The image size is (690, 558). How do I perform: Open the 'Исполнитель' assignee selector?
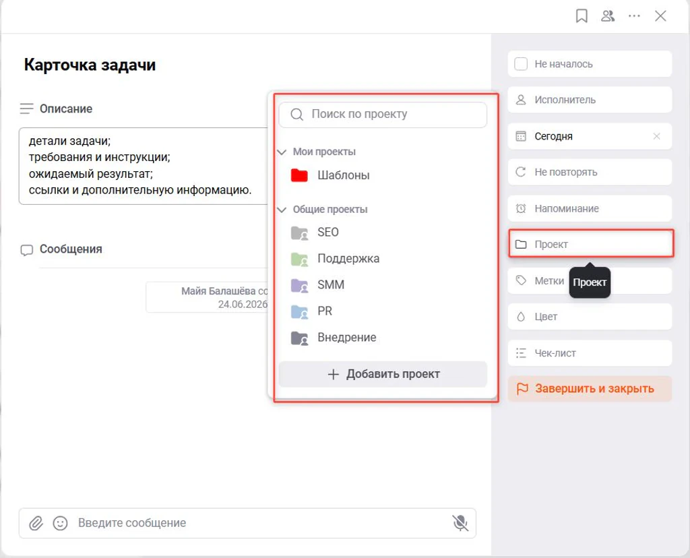(x=590, y=100)
